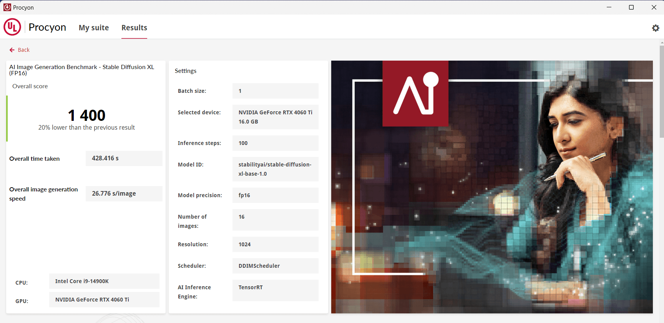Click the AI Image Generation Benchmark title
This screenshot has height=323, width=664.
click(x=82, y=70)
